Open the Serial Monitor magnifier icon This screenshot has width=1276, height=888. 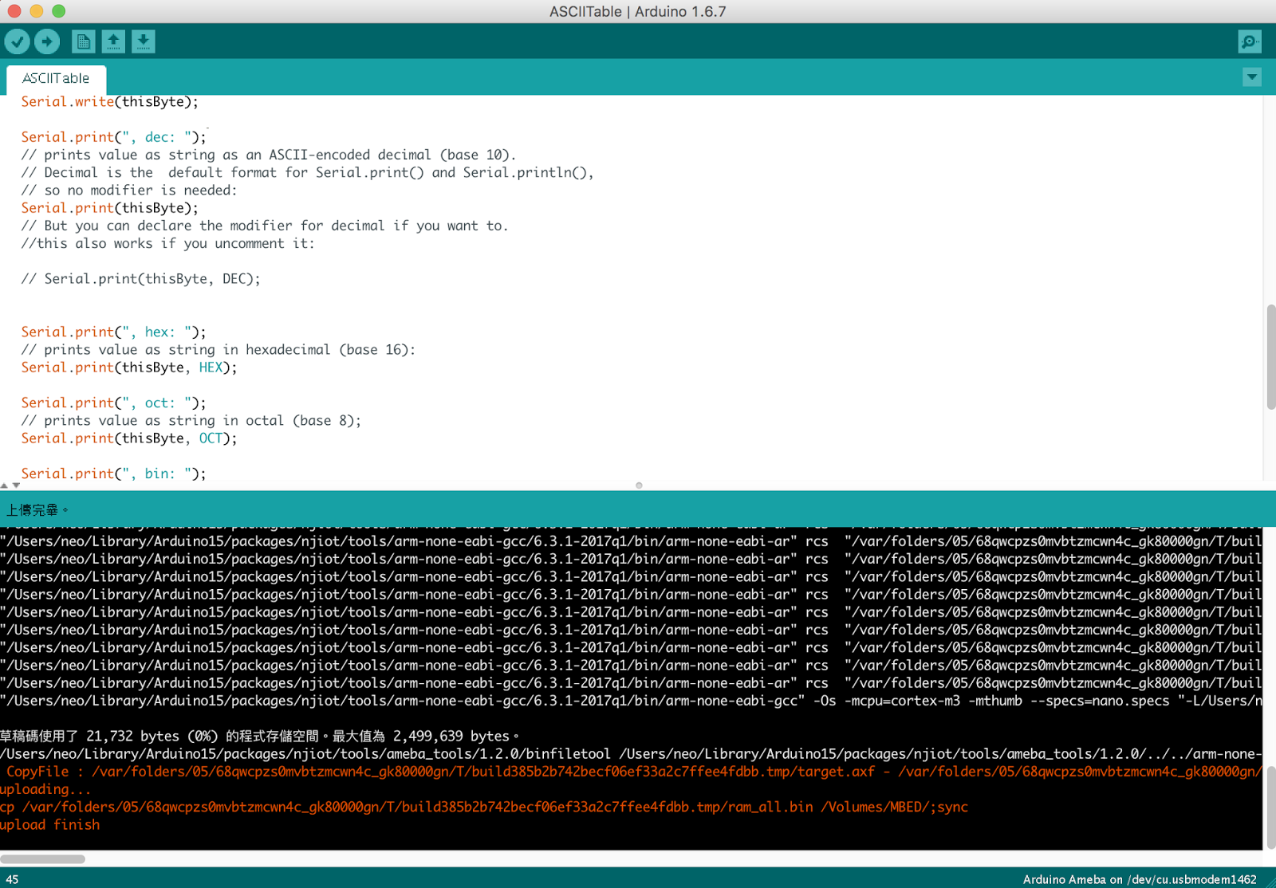click(x=1249, y=41)
